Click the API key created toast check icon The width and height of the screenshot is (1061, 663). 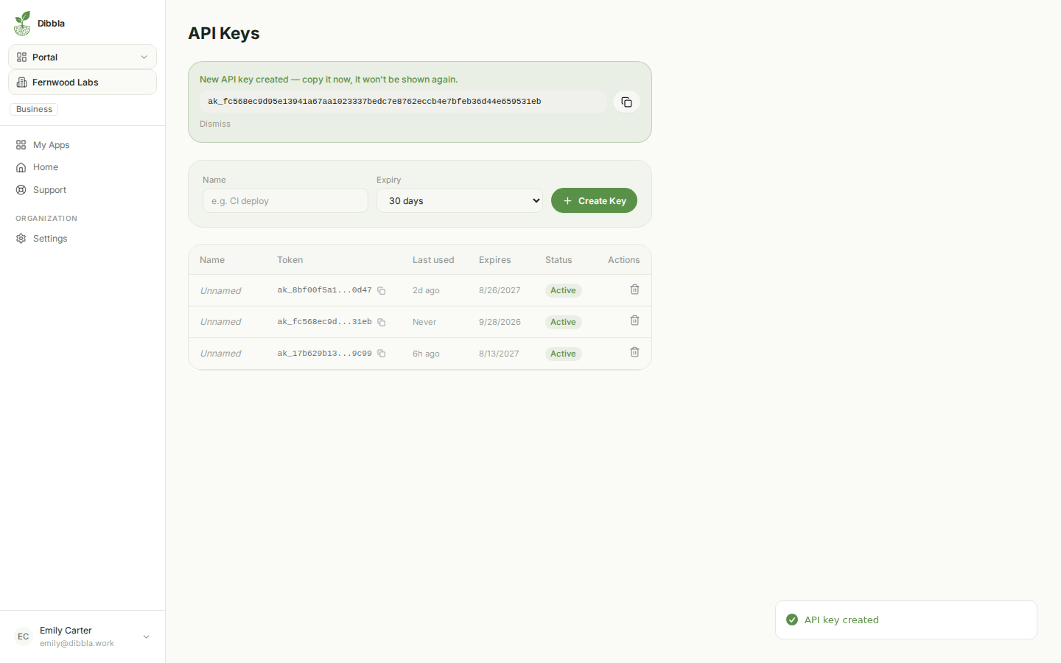(x=792, y=620)
